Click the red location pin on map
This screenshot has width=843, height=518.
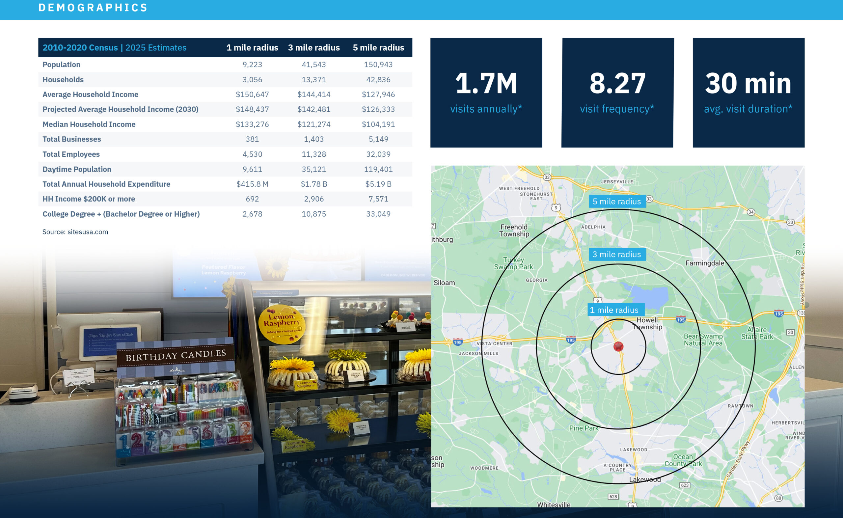tap(618, 346)
